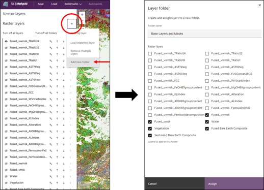Screen dimensions: 264x190
Task: Uncheck Fused Bare Earth Composite checkbox
Action: [x=207, y=129]
